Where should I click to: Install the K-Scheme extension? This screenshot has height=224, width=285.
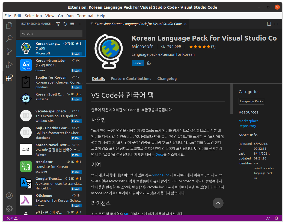(76, 205)
